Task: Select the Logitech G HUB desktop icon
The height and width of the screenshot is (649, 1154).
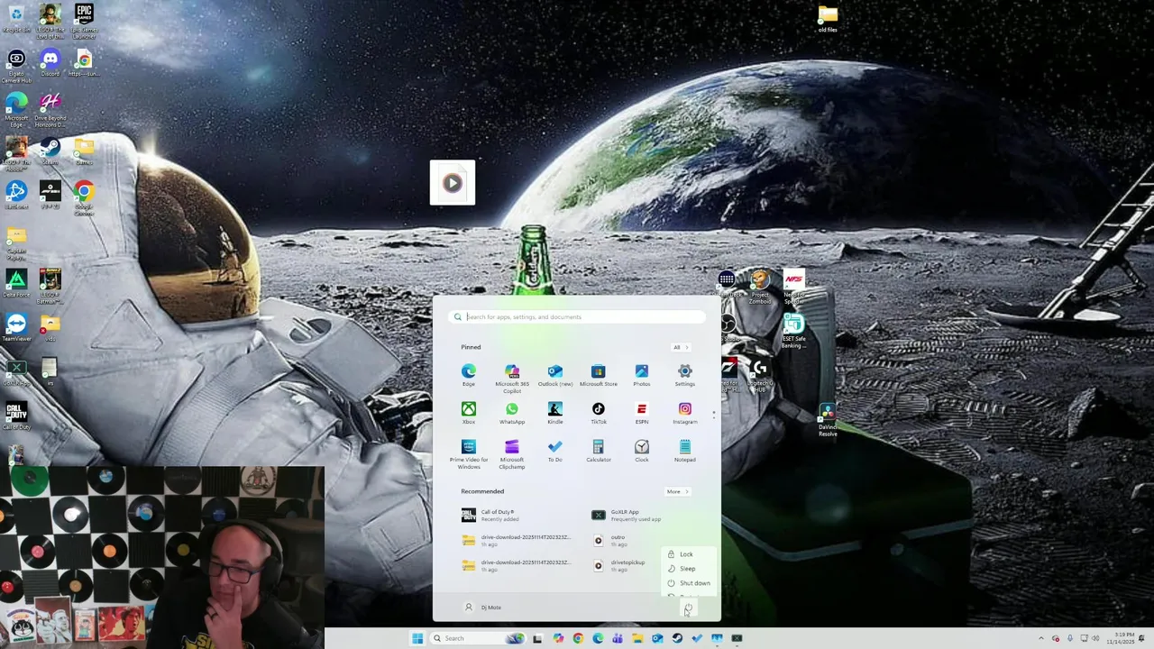Action: (x=760, y=375)
